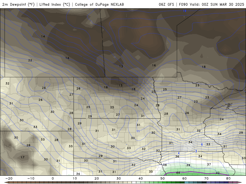Click the '80' color scale label

point(228,178)
